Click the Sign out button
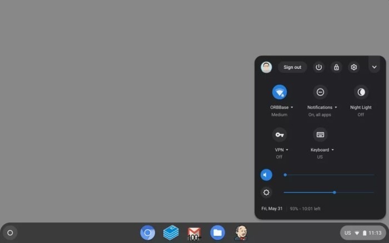This screenshot has width=389, height=243. pyautogui.click(x=292, y=67)
